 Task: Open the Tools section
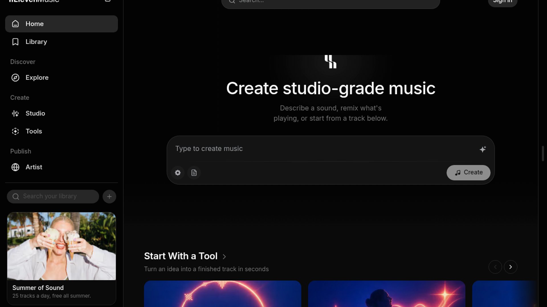tap(61, 131)
